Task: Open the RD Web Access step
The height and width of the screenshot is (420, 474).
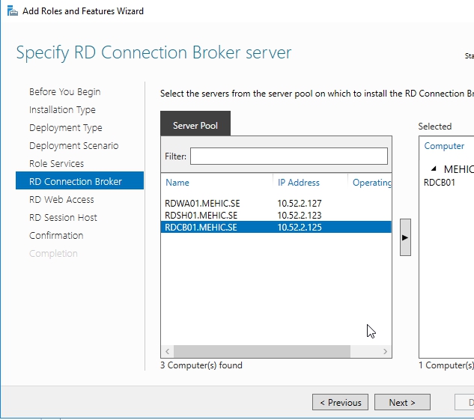Action: 61,200
